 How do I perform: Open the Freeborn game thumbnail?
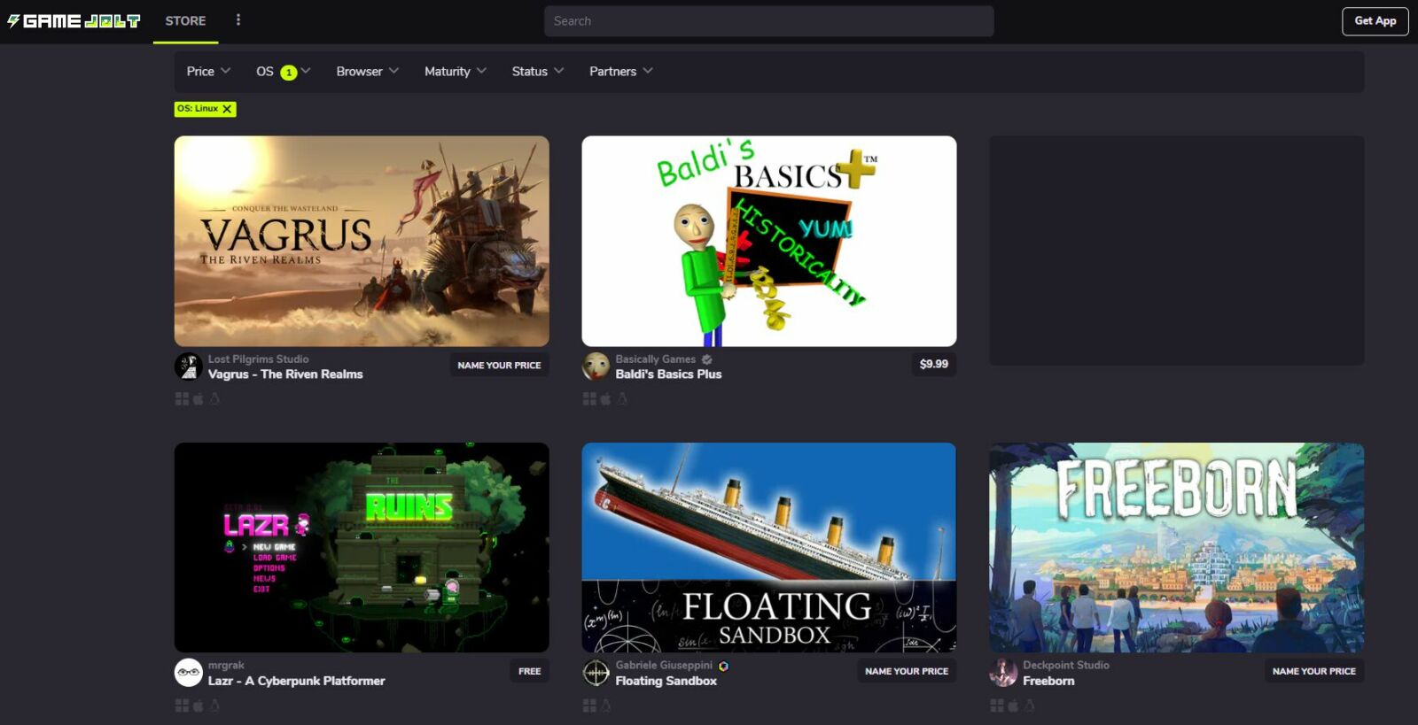[1177, 548]
